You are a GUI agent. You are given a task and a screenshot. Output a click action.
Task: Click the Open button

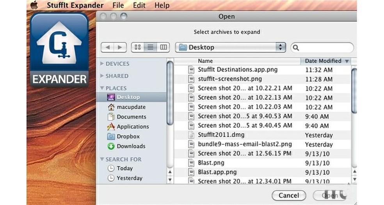(x=330, y=196)
